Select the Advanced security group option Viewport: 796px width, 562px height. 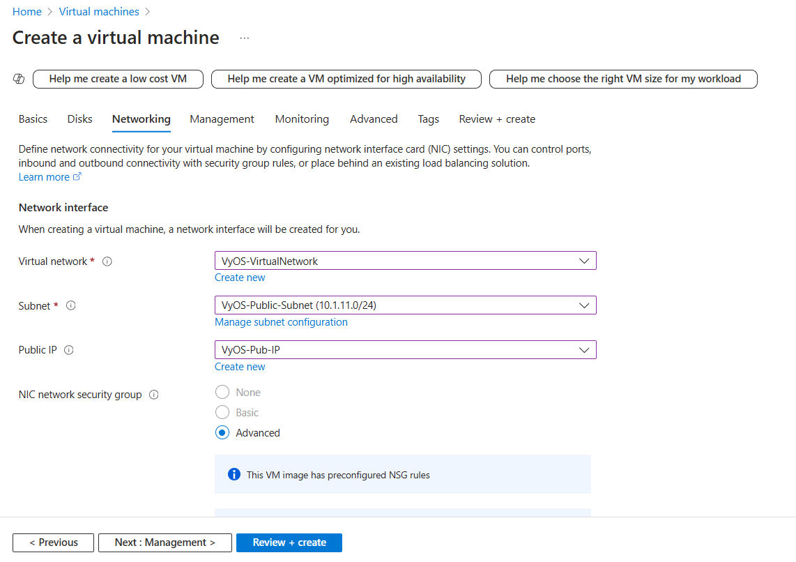pos(222,432)
